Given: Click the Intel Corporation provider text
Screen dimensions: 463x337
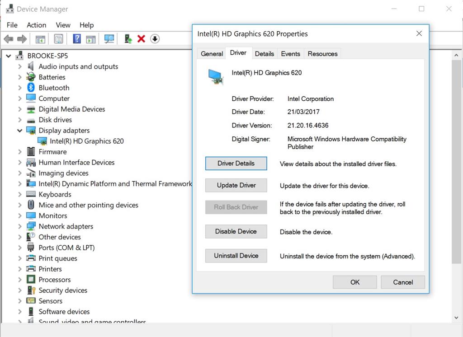Looking at the screenshot, I should click(x=311, y=99).
